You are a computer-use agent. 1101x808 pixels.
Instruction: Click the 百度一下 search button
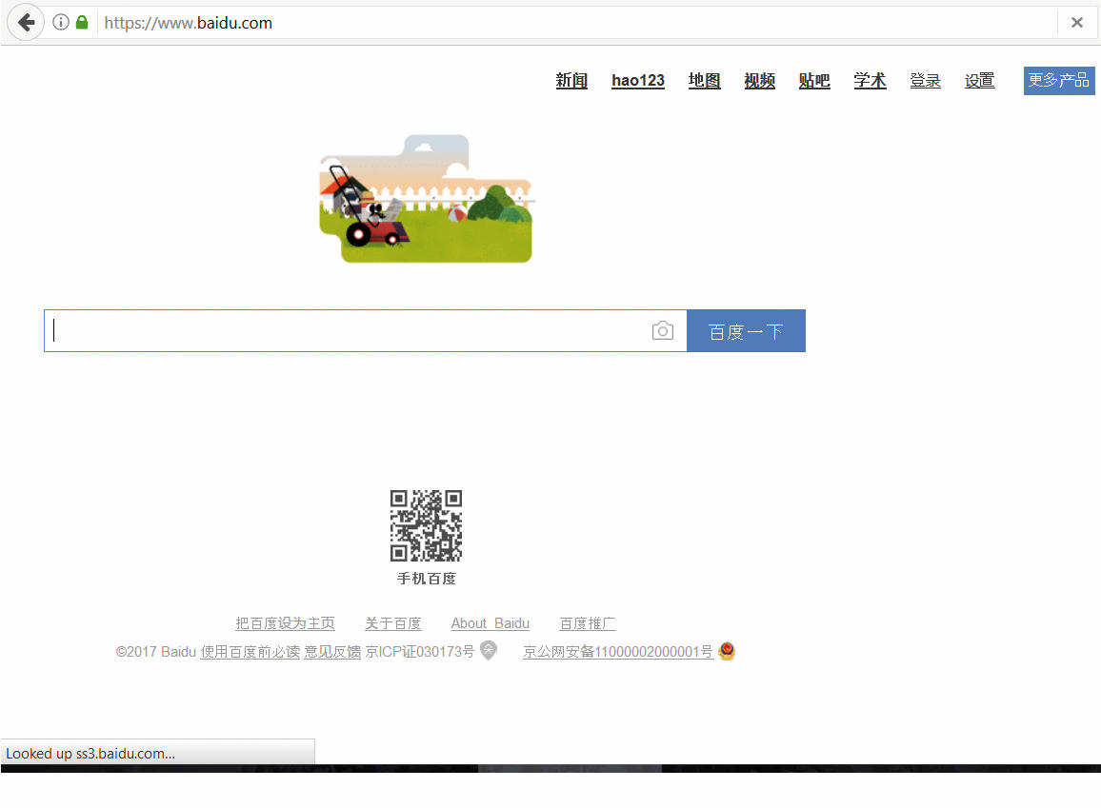746,330
